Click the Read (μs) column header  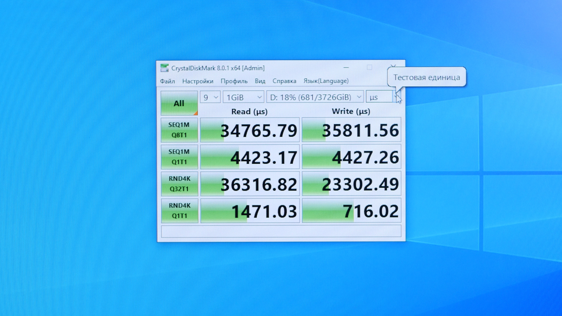250,111
